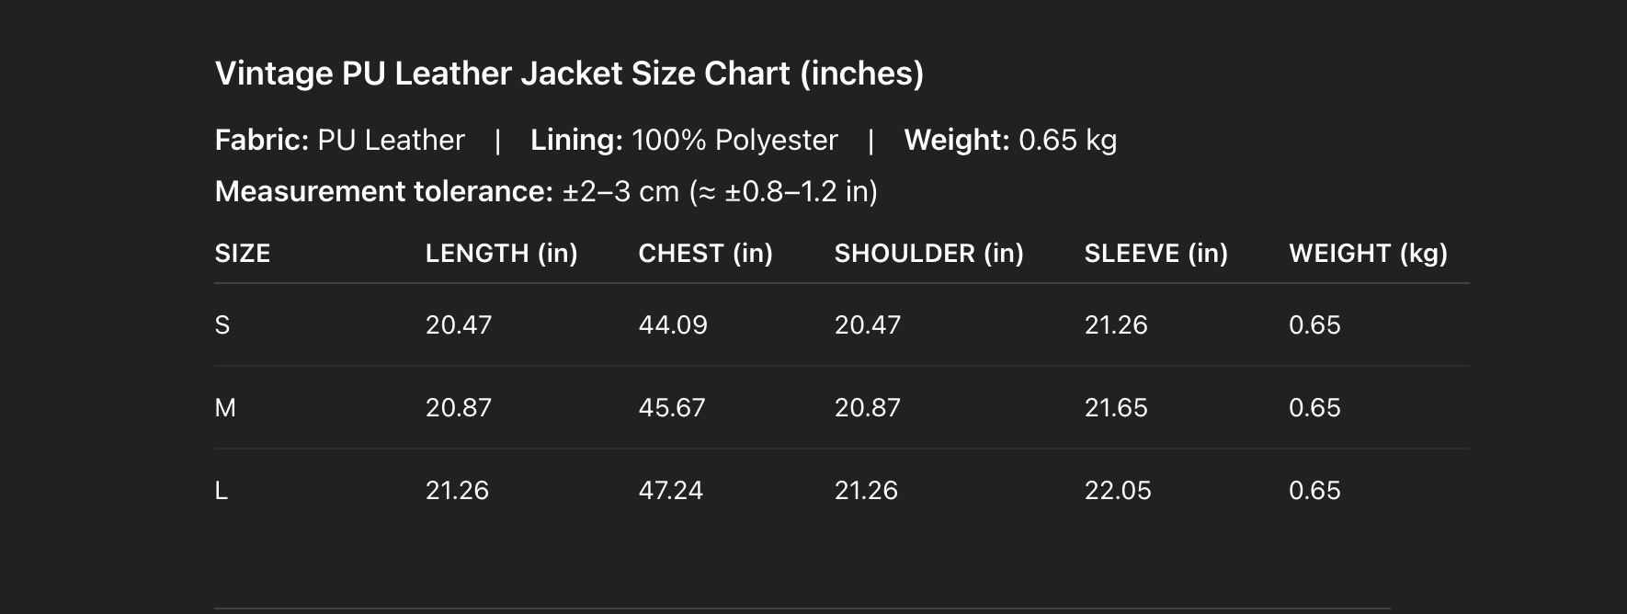Select the SLEEVE (in) column header
The height and width of the screenshot is (614, 1627).
tap(1155, 254)
